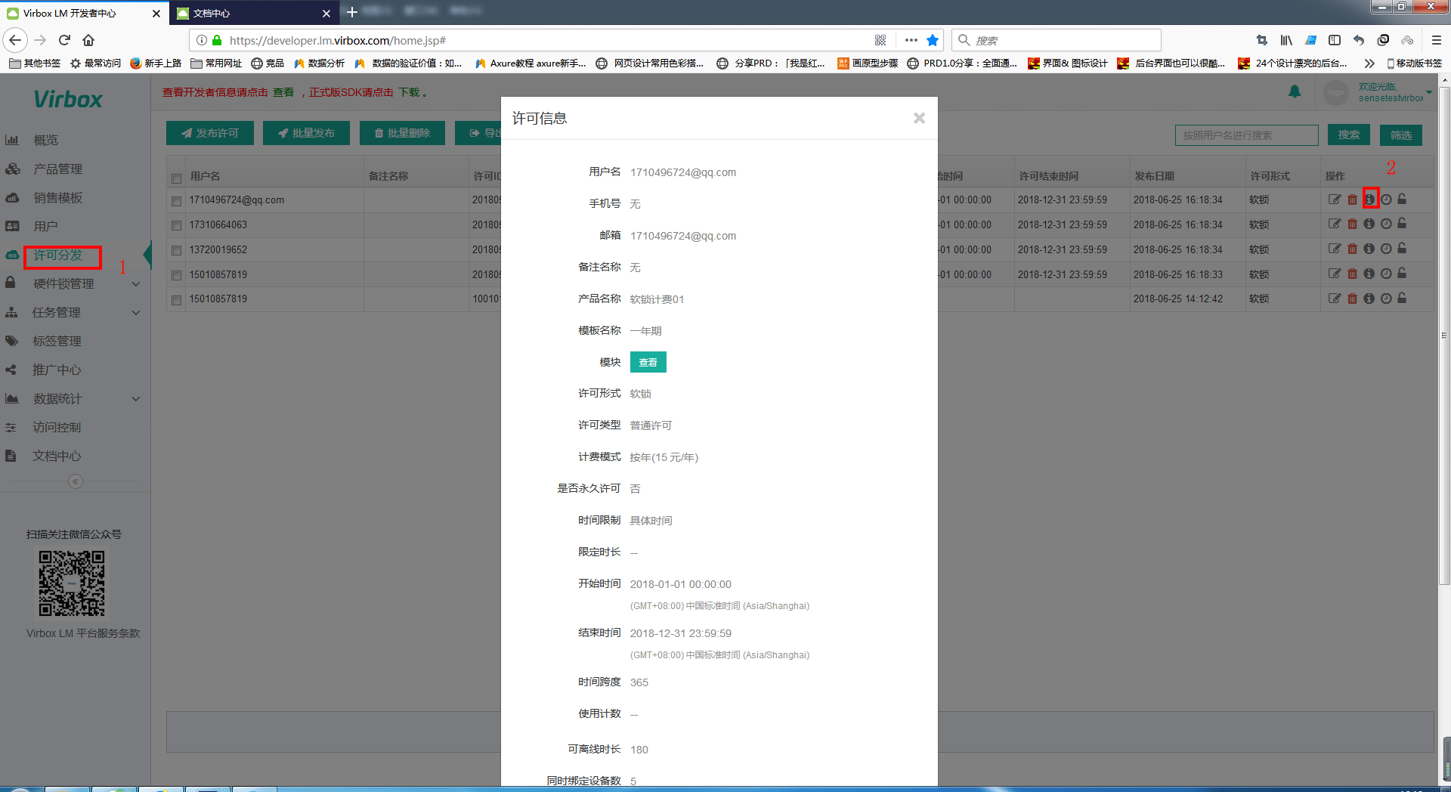
Task: Edit license published 2018-06-25 14:12:42
Action: point(1335,299)
